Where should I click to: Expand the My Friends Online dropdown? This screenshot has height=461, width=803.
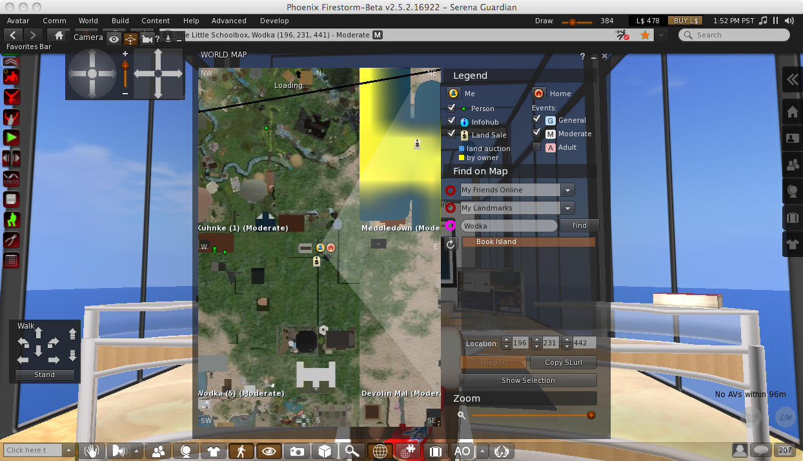click(x=567, y=190)
